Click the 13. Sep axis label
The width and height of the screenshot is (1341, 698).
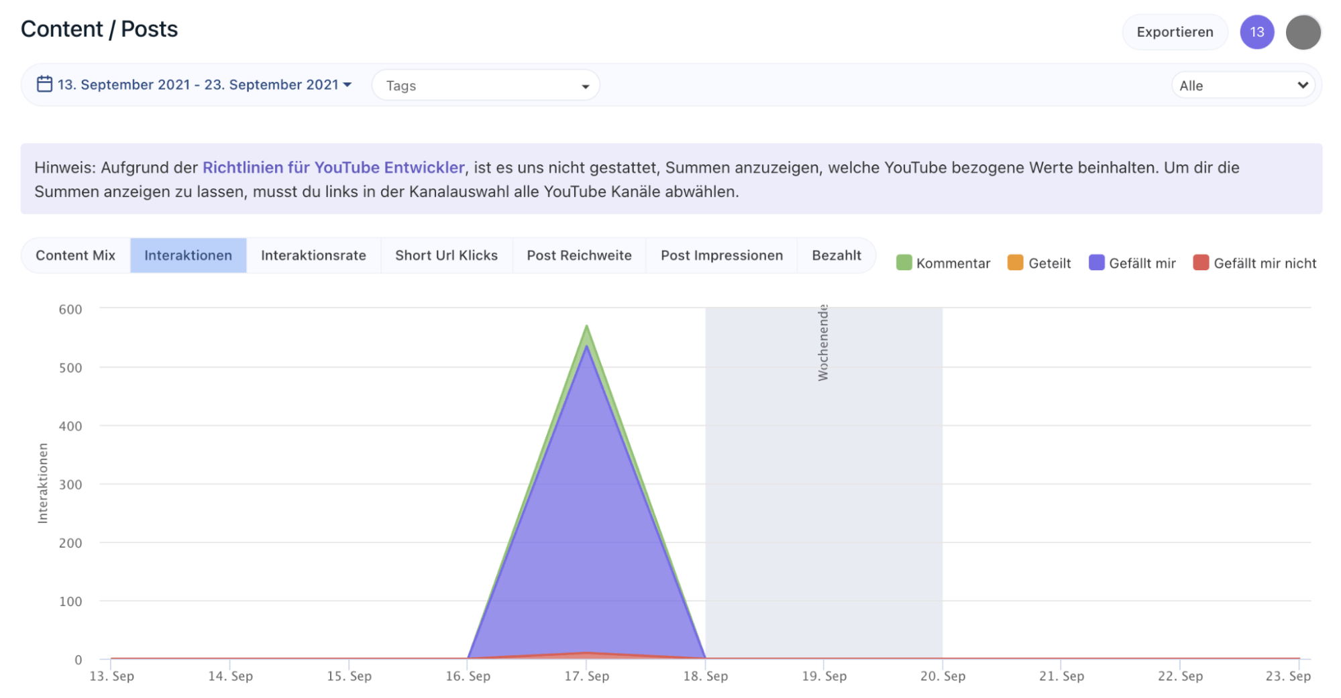tap(112, 677)
